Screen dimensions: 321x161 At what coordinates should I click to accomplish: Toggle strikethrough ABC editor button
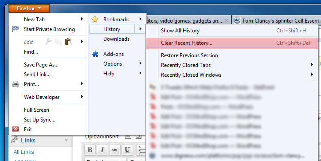pos(115,150)
